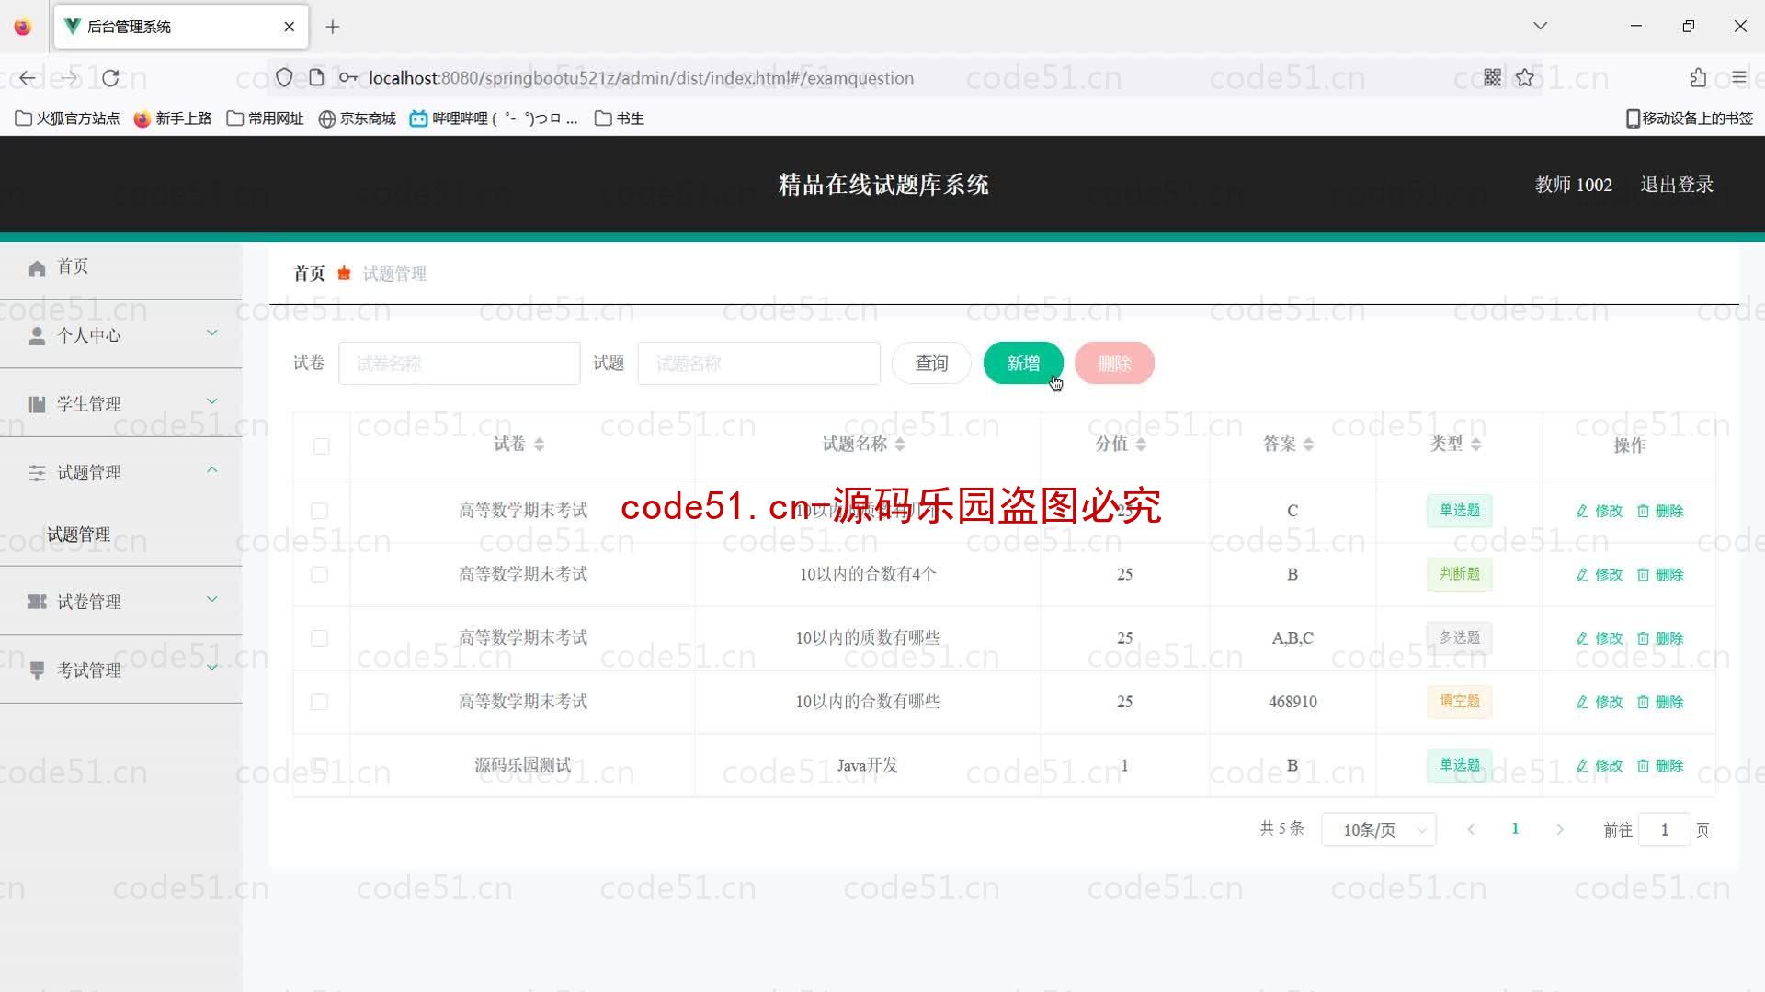Viewport: 1765px width, 992px height.
Task: Edit the 10以内的合数有4个 row with 修改
Action: [x=1600, y=575]
